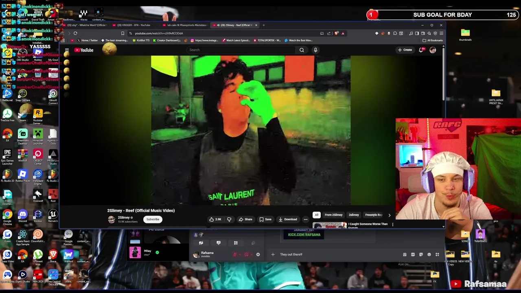Open All Bookmarks folder
Image resolution: width=521 pixels, height=293 pixels.
(433, 40)
